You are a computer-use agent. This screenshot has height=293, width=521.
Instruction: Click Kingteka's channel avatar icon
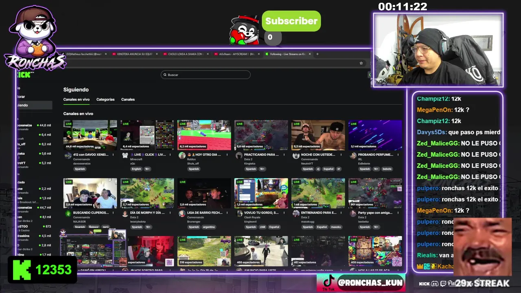tap(239, 155)
